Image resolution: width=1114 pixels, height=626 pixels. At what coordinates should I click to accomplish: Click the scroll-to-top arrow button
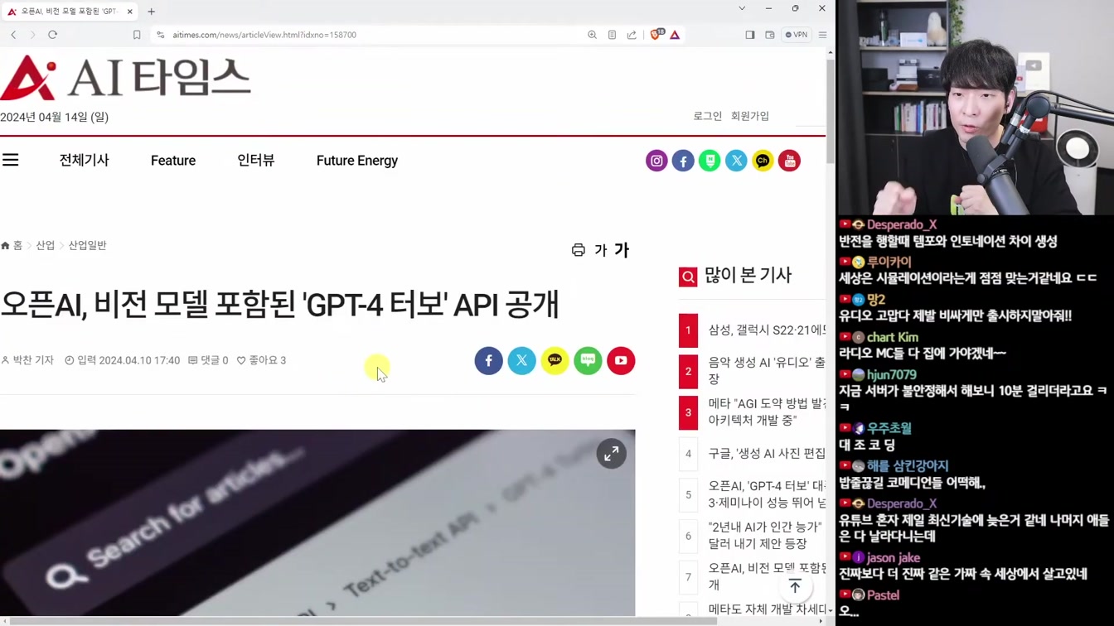pos(795,587)
